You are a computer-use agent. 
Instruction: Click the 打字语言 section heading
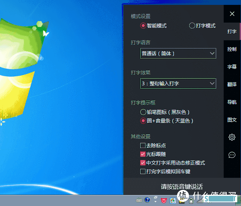140,43
